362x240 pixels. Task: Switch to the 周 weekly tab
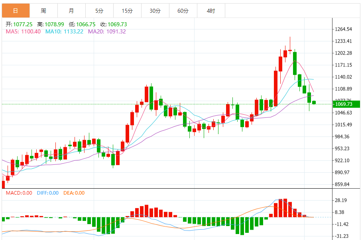[43, 11]
